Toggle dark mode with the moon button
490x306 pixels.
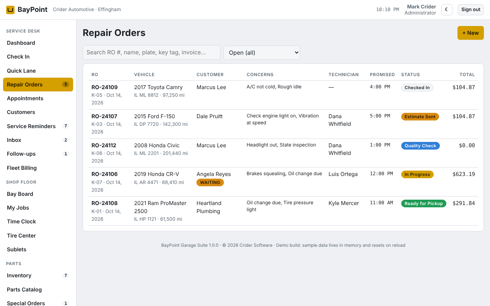[x=447, y=10]
